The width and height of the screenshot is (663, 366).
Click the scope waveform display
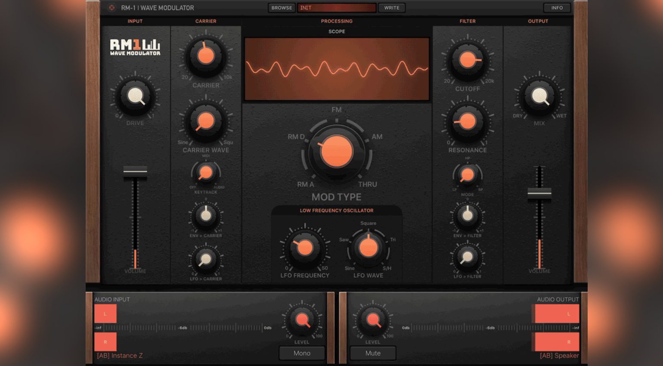[x=337, y=69]
